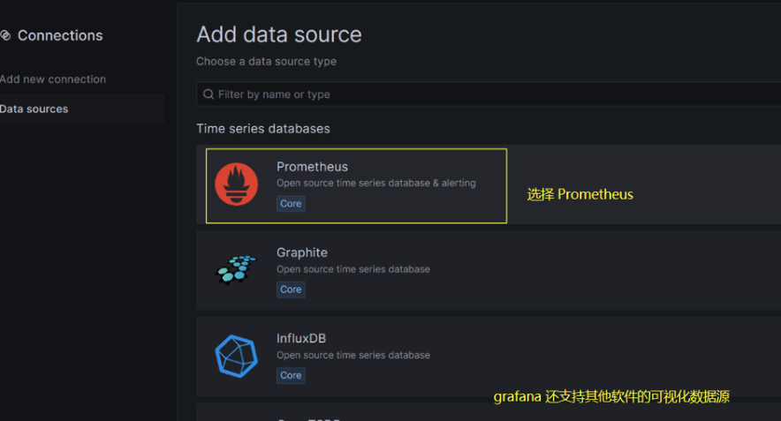Click the Prometheus description mentioning alerting
The height and width of the screenshot is (421, 781).
pyautogui.click(x=375, y=183)
